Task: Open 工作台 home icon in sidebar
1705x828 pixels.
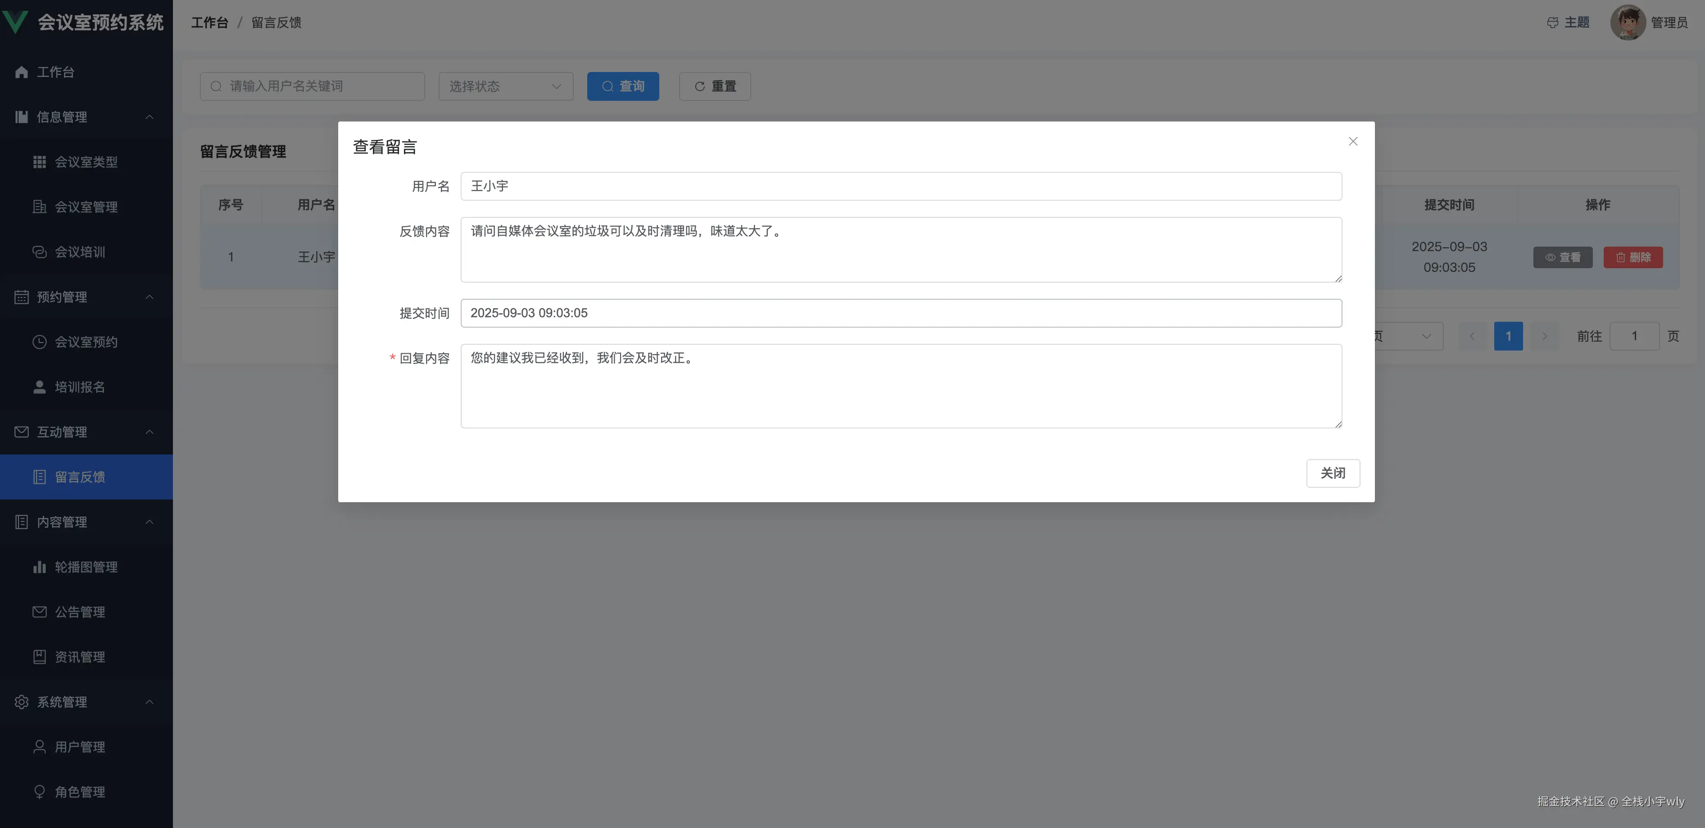Action: tap(22, 72)
